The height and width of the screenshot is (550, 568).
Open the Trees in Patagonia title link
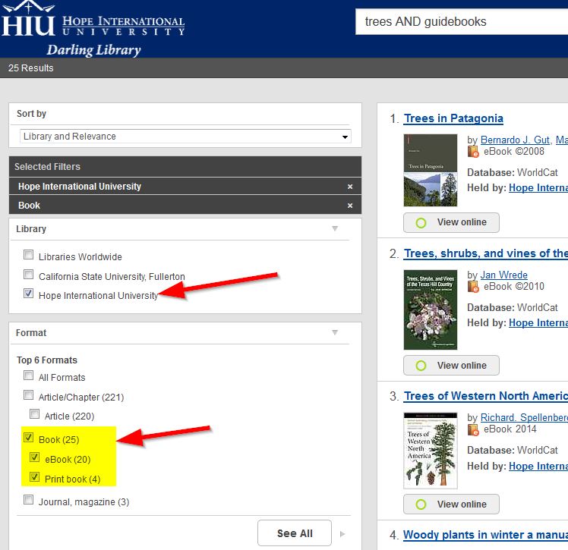point(453,118)
